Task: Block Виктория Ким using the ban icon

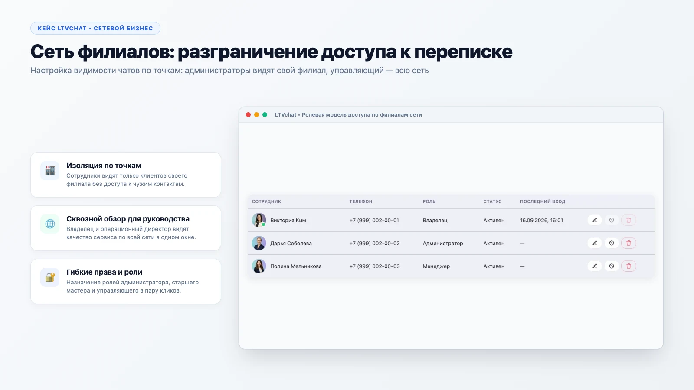Action: (612, 220)
